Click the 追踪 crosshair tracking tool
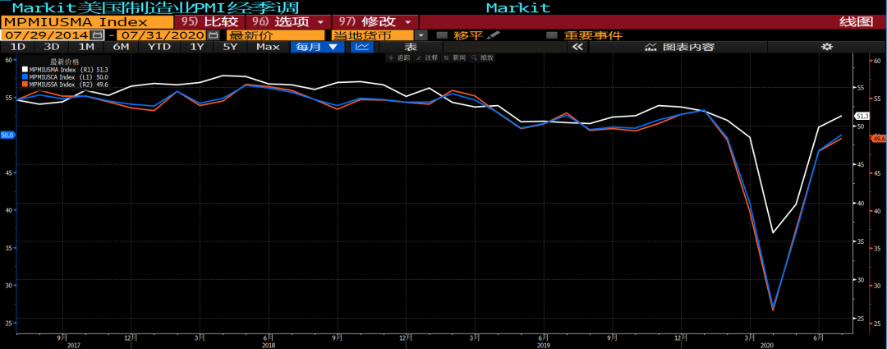The image size is (887, 349). (x=399, y=57)
